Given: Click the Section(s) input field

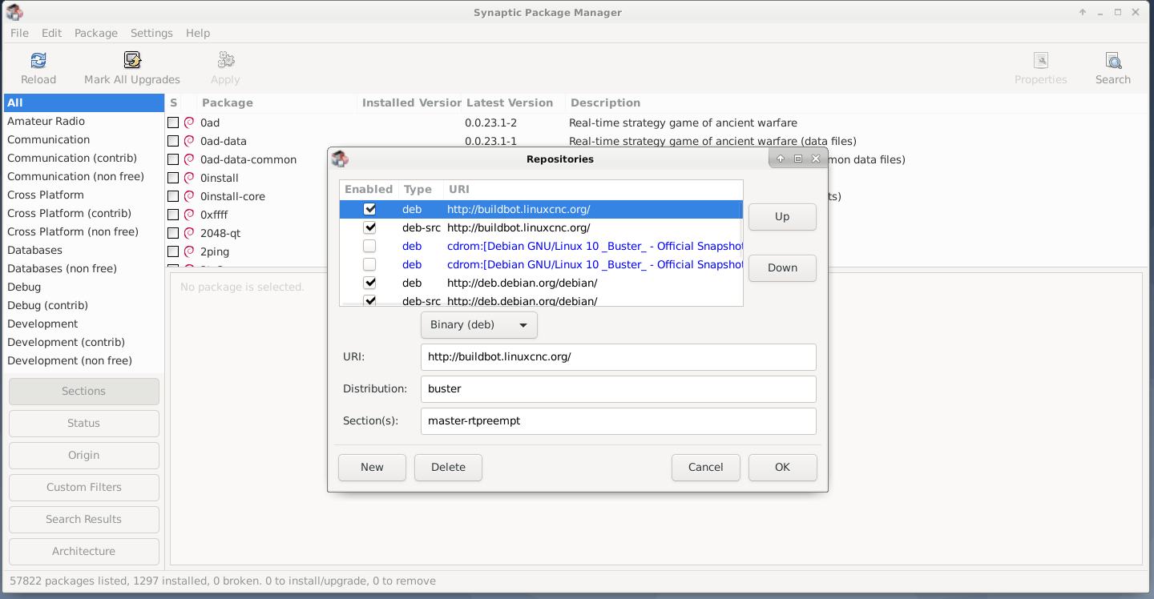Looking at the screenshot, I should [x=618, y=420].
